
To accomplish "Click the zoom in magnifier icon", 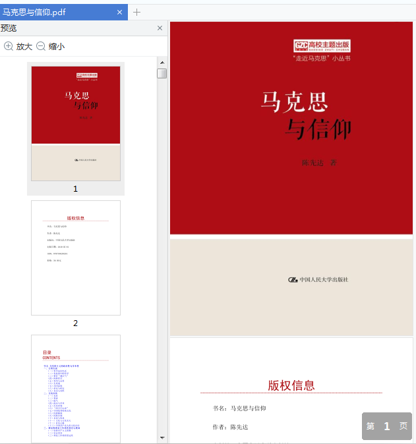I will pos(9,46).
